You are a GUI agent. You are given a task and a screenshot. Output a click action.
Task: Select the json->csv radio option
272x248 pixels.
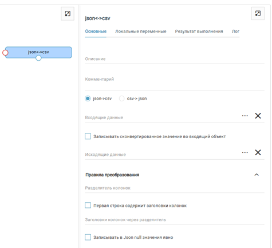point(88,99)
